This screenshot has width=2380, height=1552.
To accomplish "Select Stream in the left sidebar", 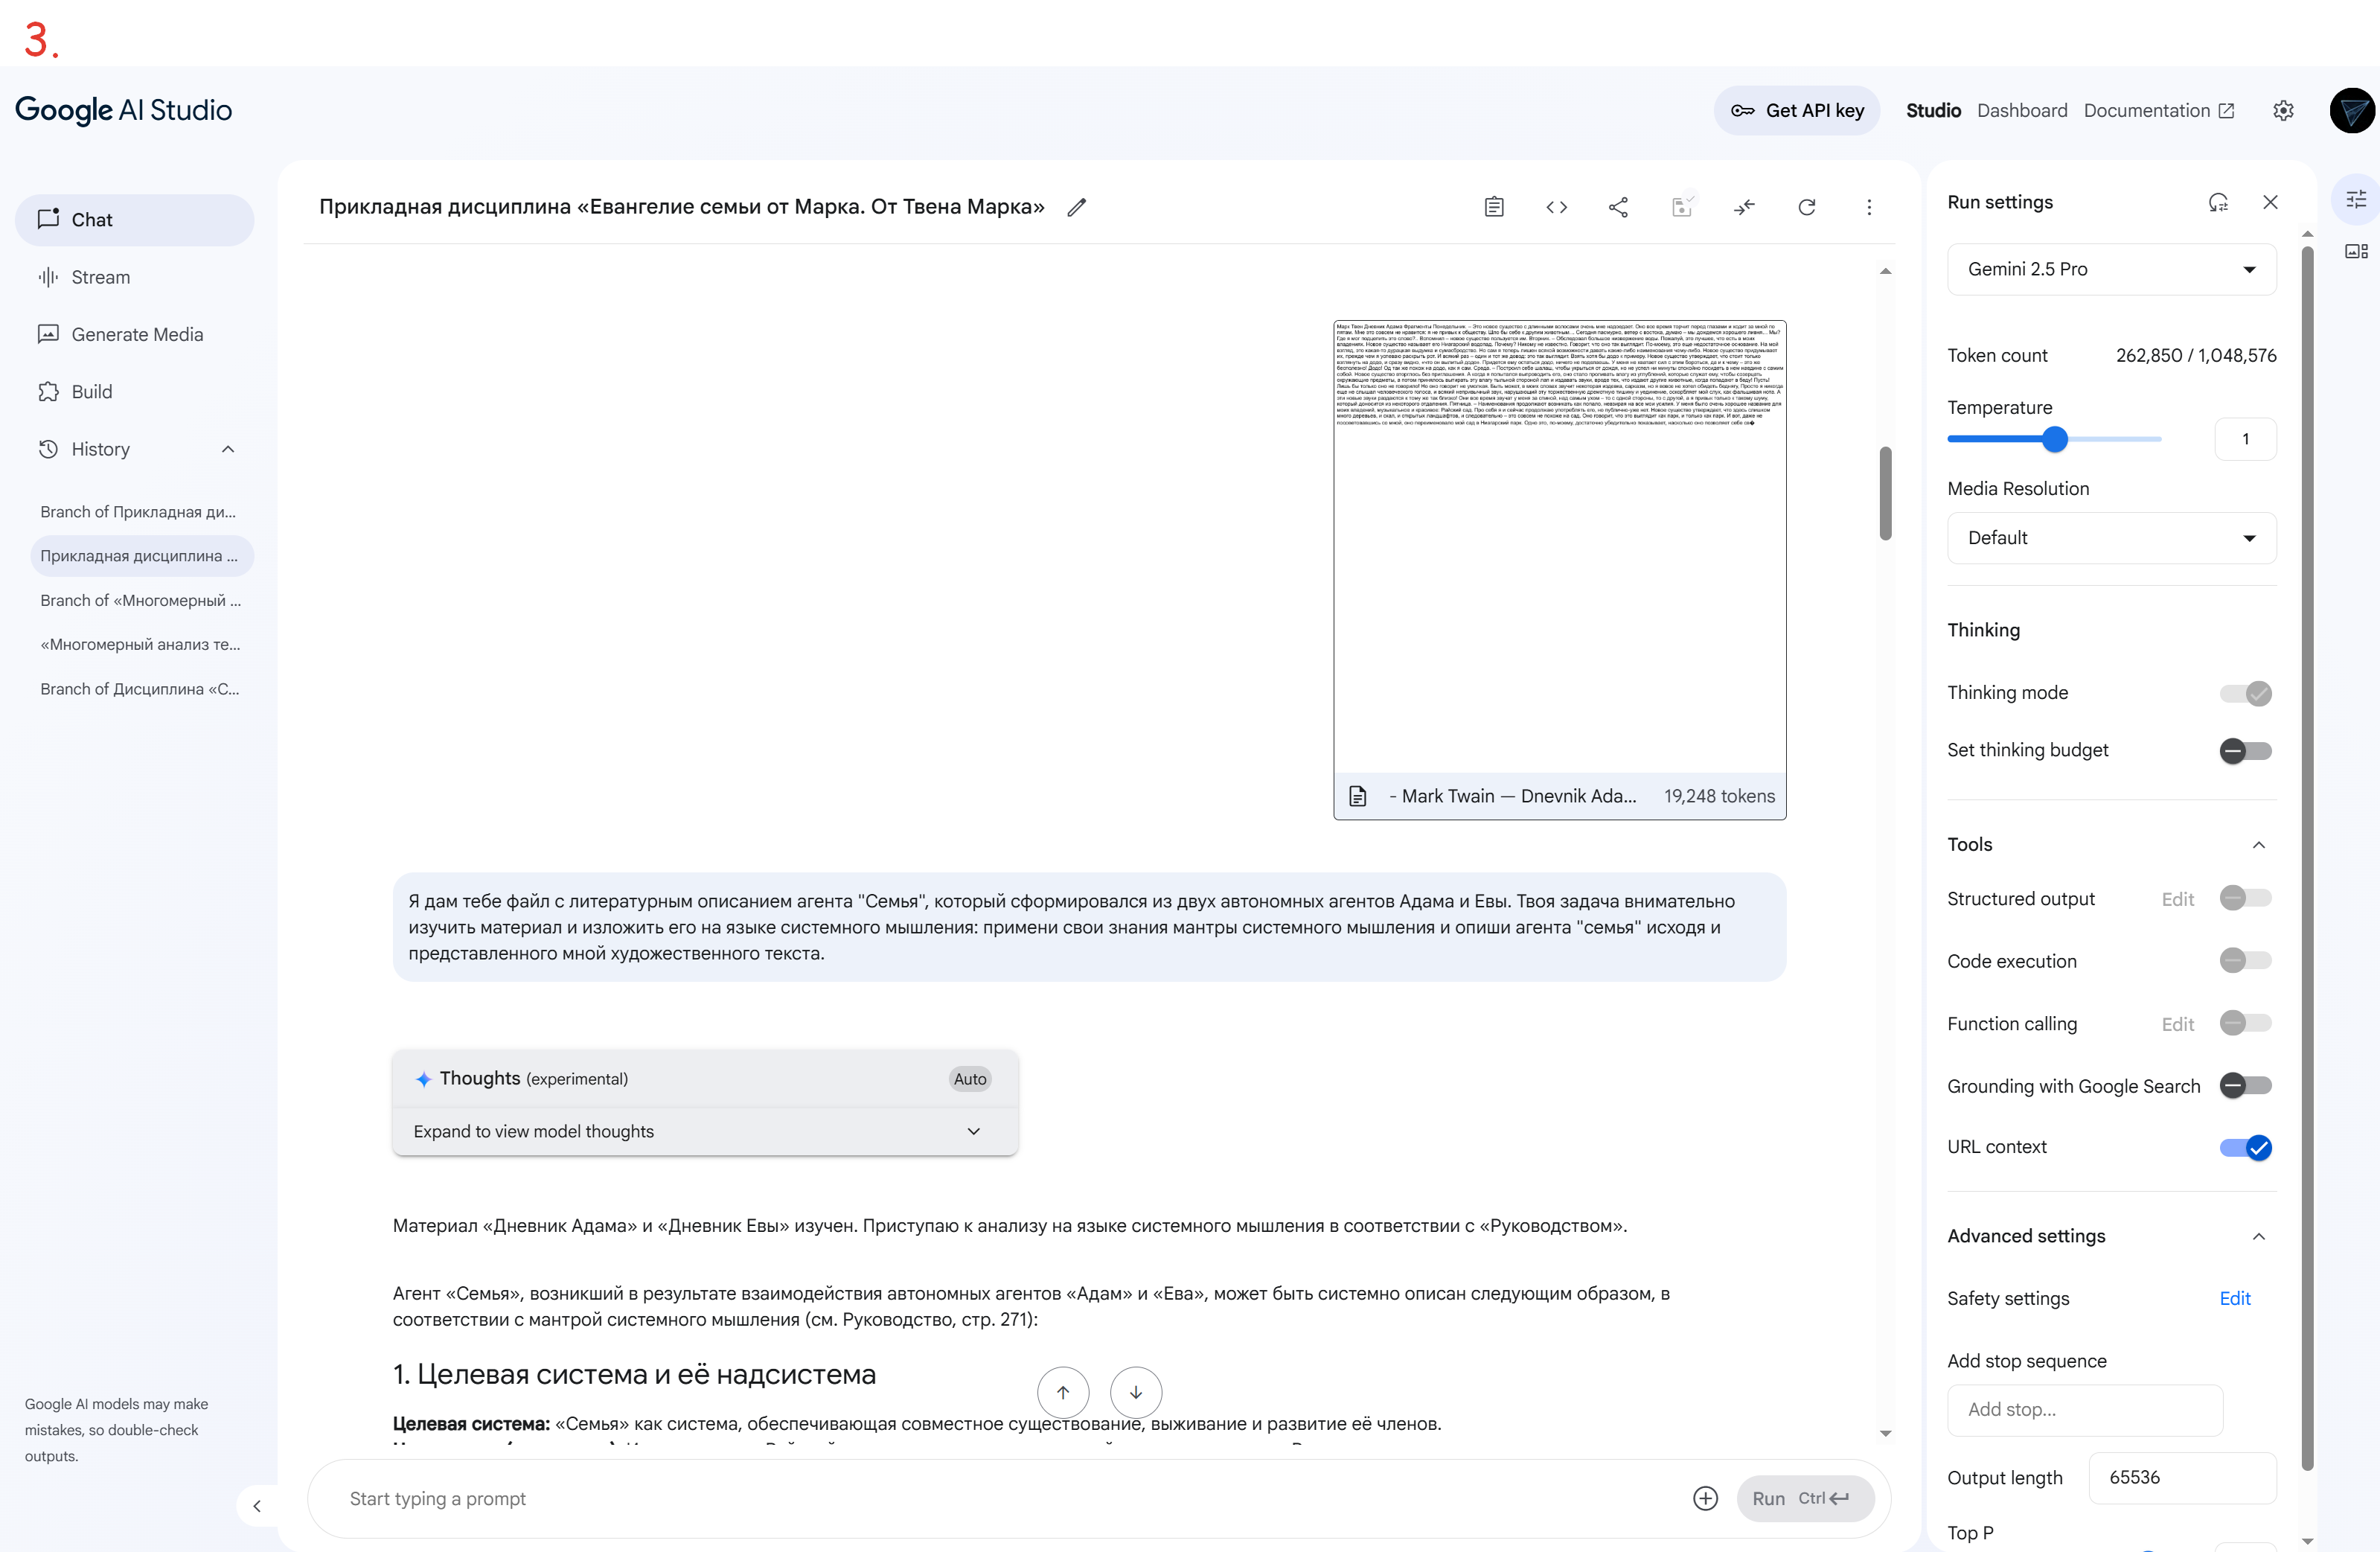I will coord(100,277).
